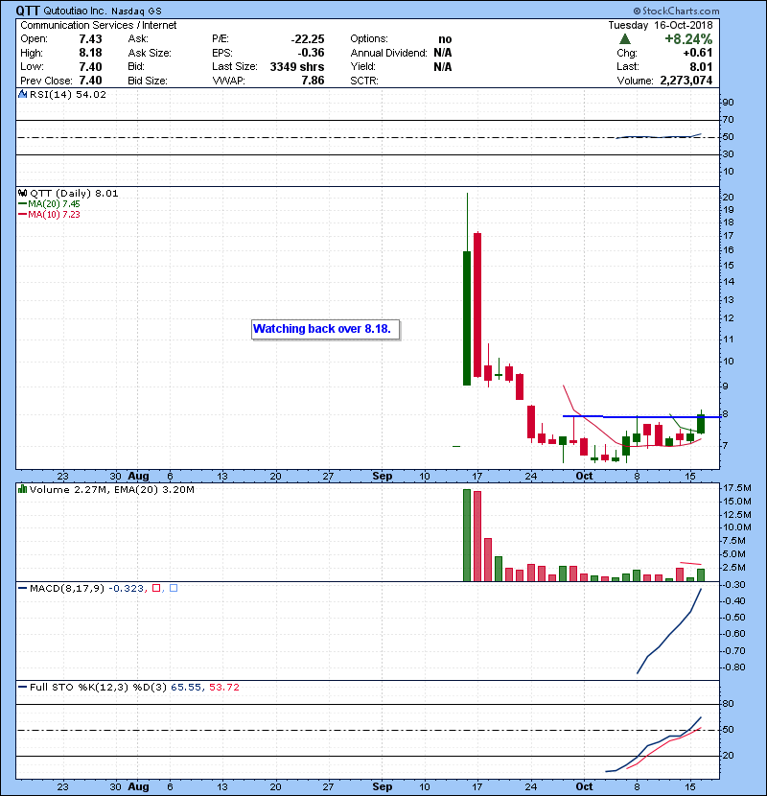Click the 'Oct' label on price chart axis
This screenshot has width=767, height=796.
(x=584, y=477)
